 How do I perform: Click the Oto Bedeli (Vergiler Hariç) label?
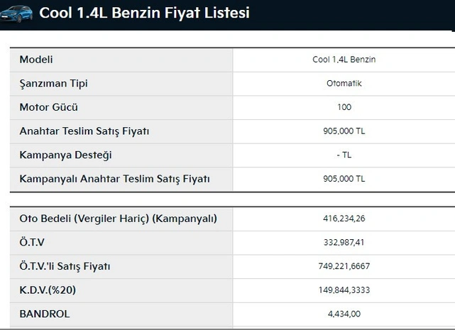click(x=118, y=219)
